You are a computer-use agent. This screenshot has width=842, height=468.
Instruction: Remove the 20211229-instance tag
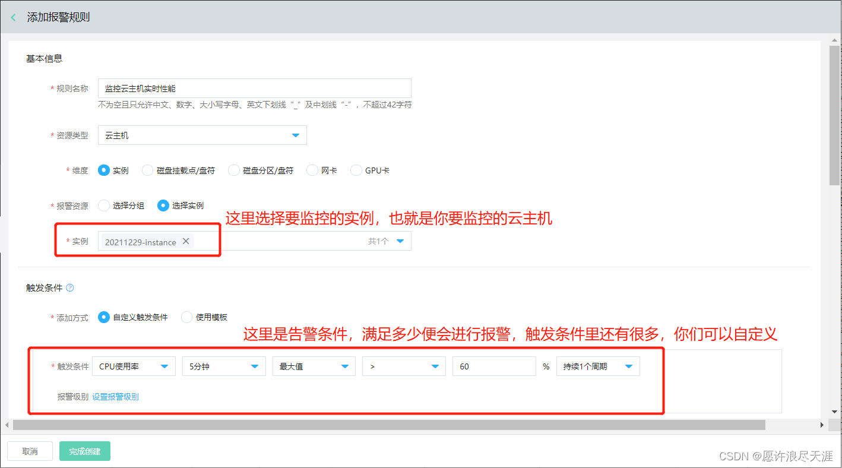tap(186, 241)
